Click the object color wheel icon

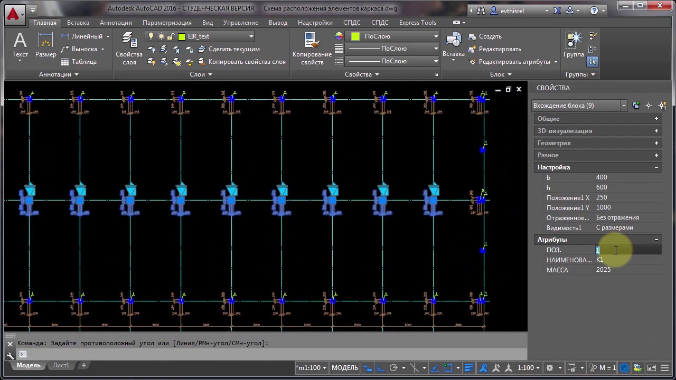[339, 36]
